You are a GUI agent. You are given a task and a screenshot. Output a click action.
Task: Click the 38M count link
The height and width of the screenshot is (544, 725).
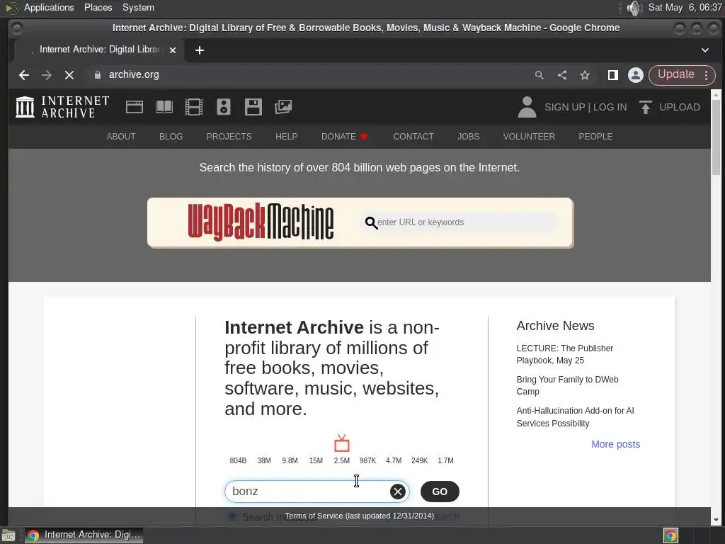(x=264, y=460)
